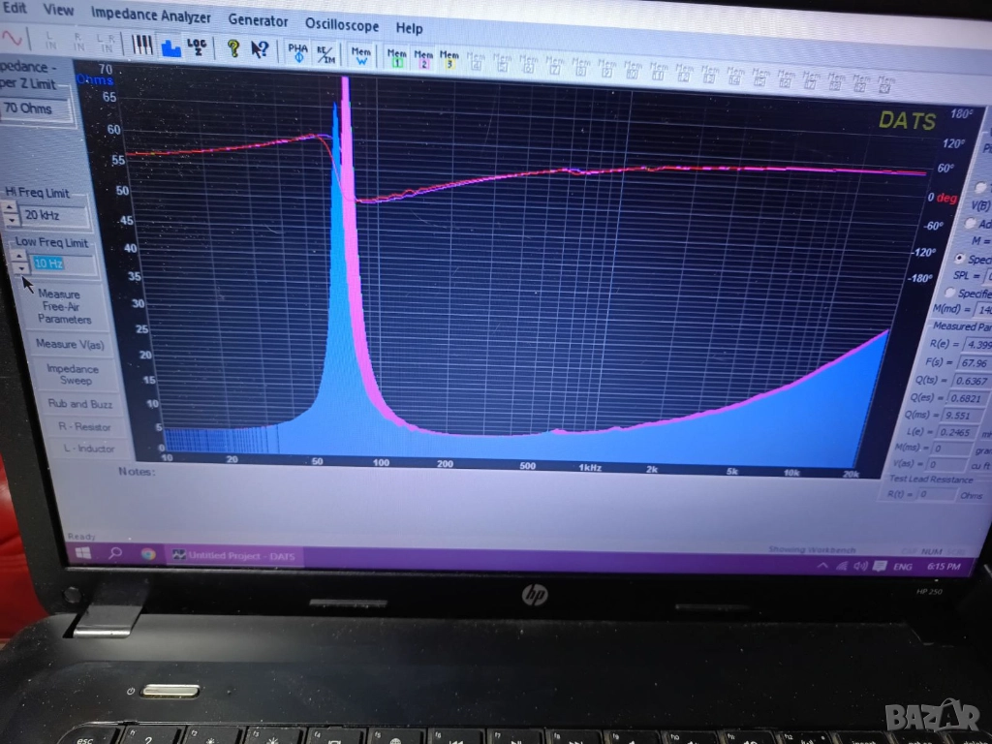This screenshot has height=744, width=992.
Task: Select memory slot Mem 2
Action: click(423, 58)
